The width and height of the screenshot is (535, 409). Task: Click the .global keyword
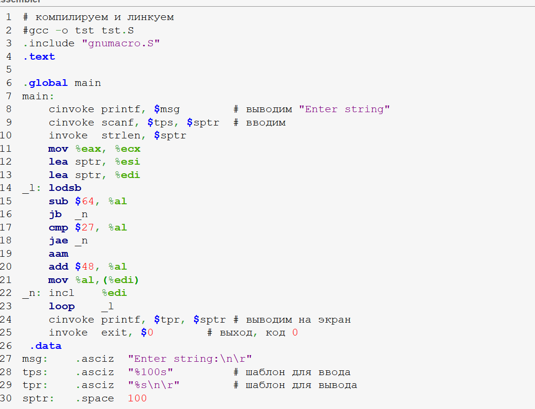tap(45, 83)
